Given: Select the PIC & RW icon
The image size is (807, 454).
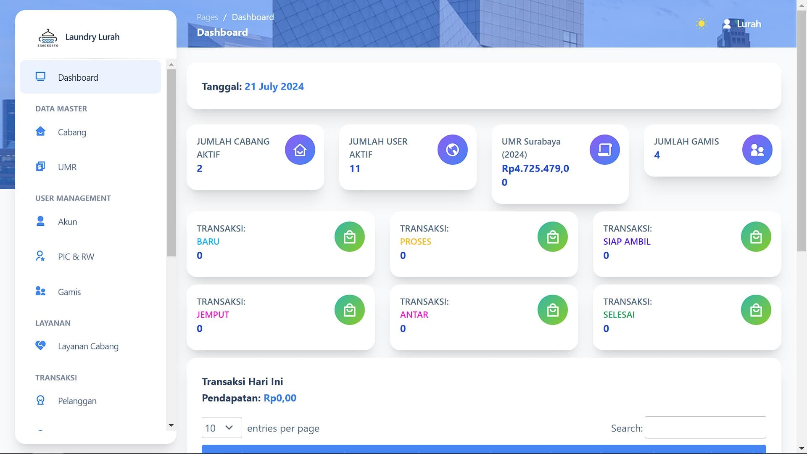Looking at the screenshot, I should (40, 256).
